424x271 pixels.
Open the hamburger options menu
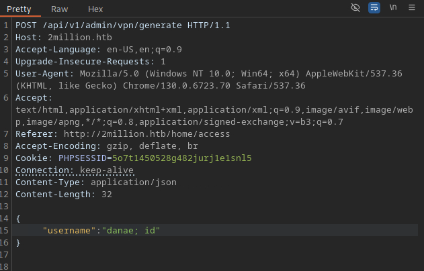click(413, 8)
